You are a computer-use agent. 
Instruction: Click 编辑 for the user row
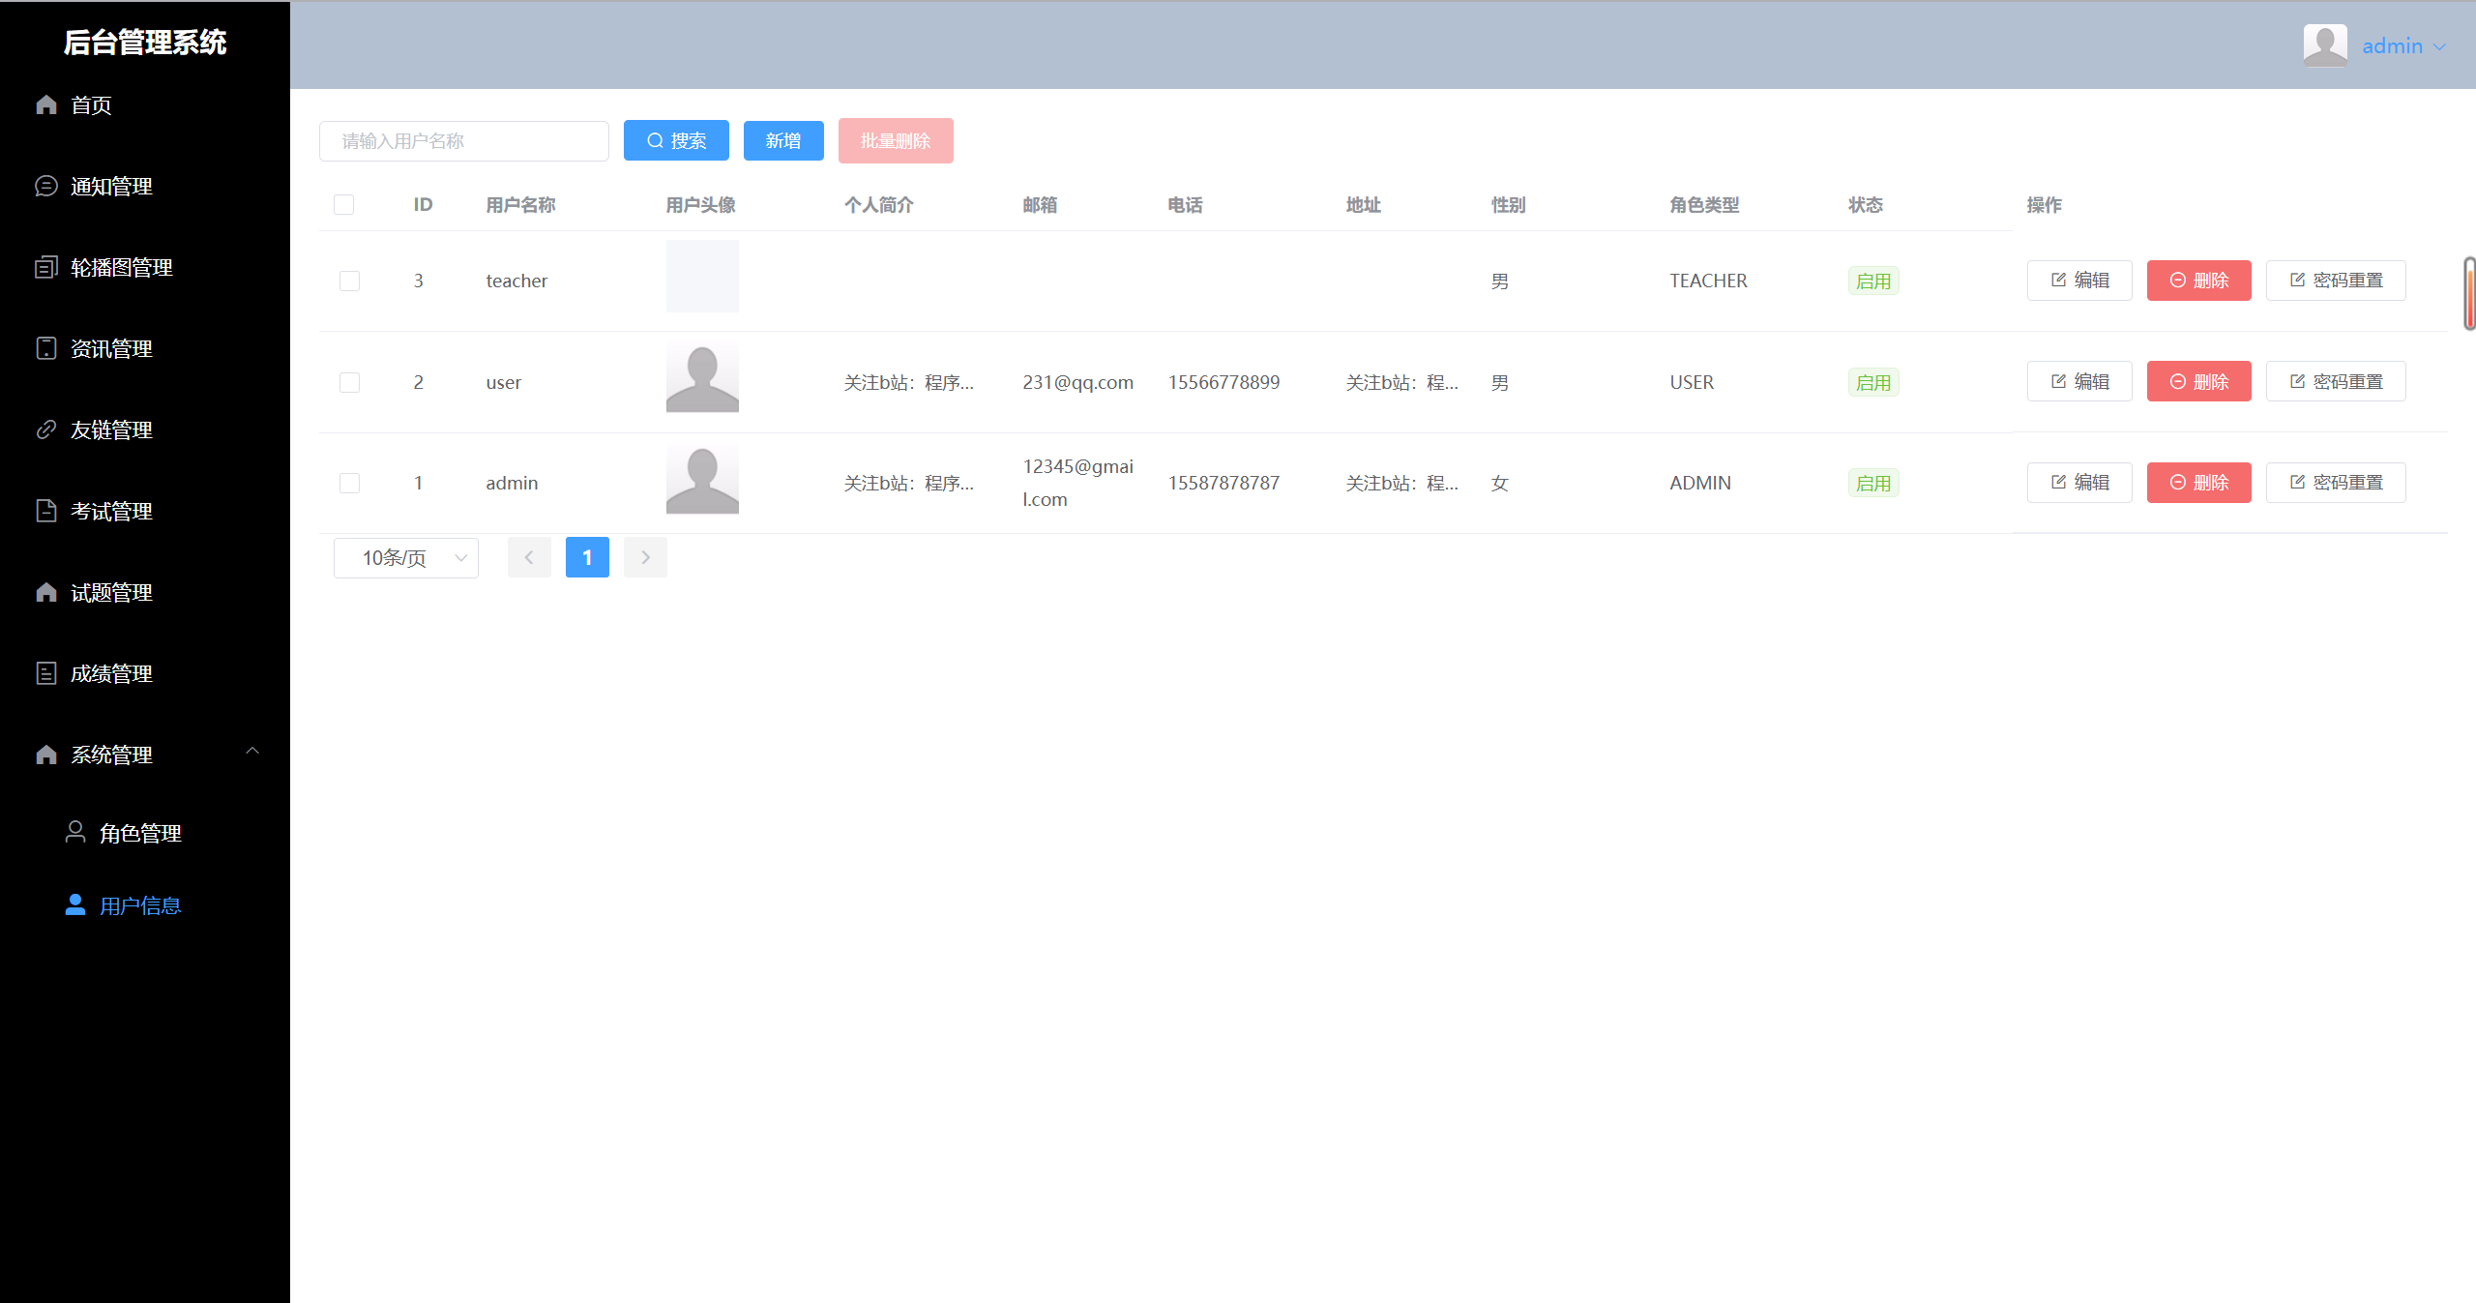click(x=2079, y=381)
